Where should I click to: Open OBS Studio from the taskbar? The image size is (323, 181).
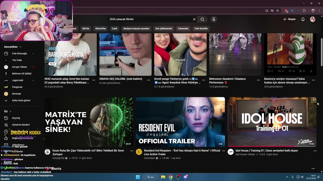click(178, 177)
